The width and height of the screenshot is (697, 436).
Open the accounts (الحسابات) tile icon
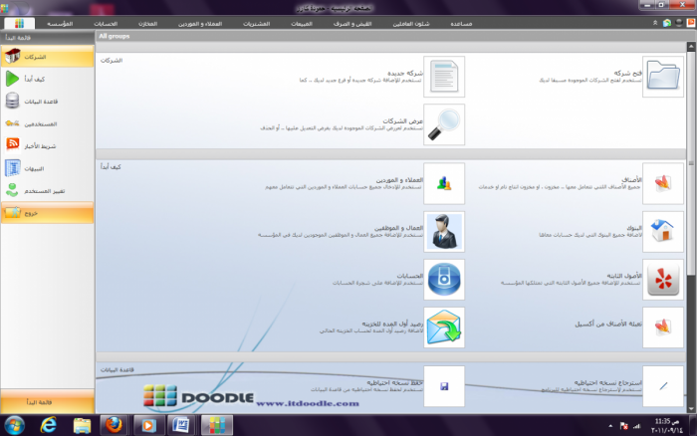point(444,280)
